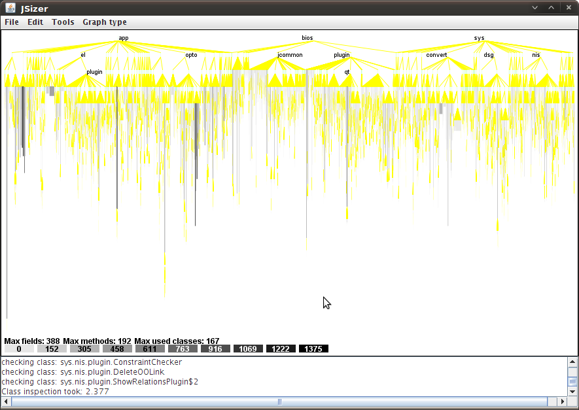Click the legend swatch labeled 305
Image resolution: width=579 pixels, height=410 pixels.
pos(84,349)
